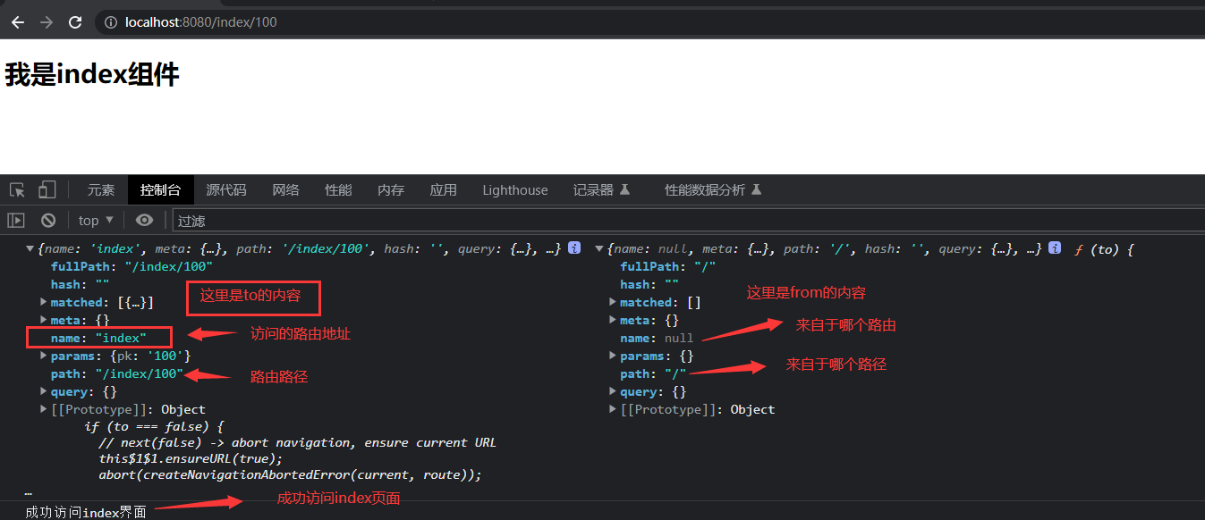Open the 应用 tab
Viewport: 1205px width, 520px height.
[443, 190]
